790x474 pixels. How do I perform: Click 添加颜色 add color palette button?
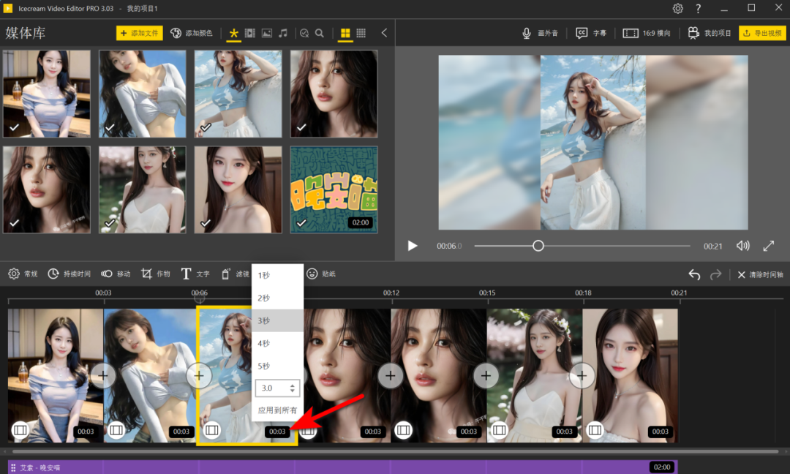pyautogui.click(x=192, y=33)
